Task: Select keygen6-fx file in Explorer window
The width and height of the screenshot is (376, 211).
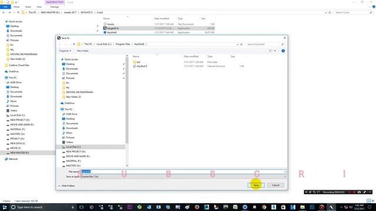Action: click(113, 28)
